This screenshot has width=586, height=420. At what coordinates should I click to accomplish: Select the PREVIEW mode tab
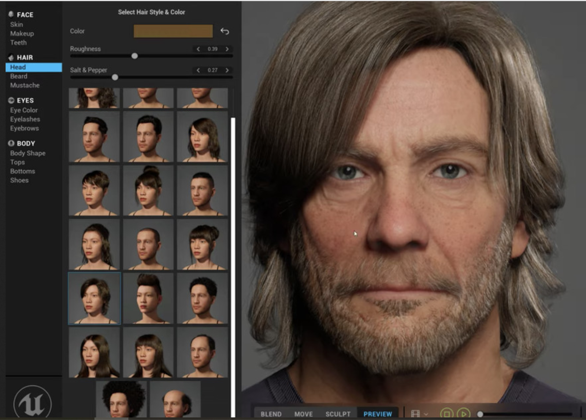(378, 414)
